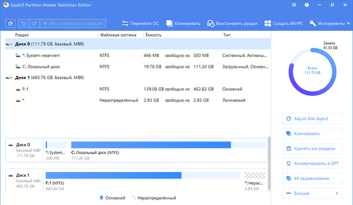Click the Диск 0 label in disk map
This screenshot has height=205, width=353.
23,145
